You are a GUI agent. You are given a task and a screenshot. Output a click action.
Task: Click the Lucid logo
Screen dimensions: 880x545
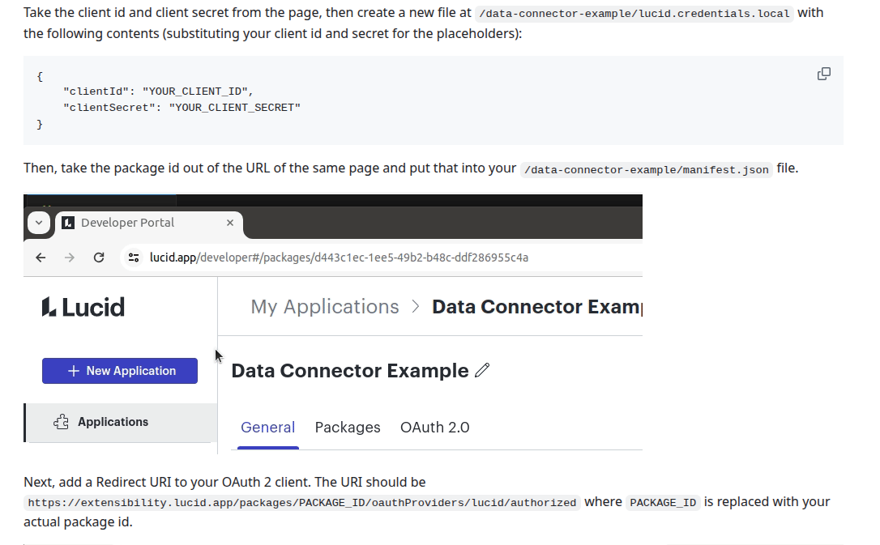83,307
